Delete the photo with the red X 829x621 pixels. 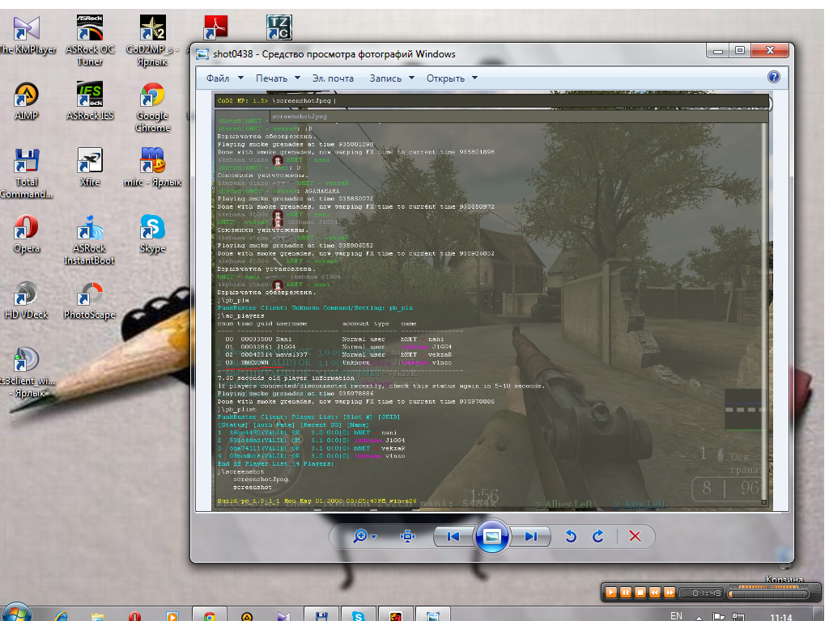click(x=635, y=537)
